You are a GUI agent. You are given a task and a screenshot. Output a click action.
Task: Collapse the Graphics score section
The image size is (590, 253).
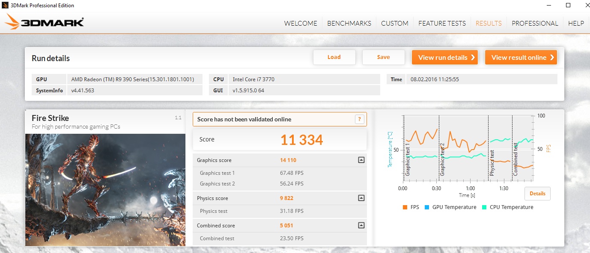click(x=361, y=160)
